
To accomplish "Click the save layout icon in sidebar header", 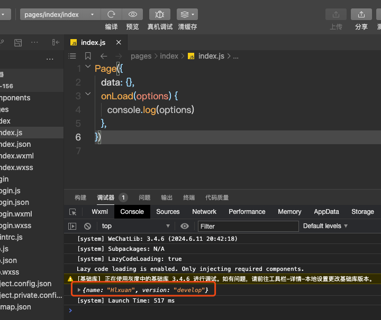I will click(18, 43).
